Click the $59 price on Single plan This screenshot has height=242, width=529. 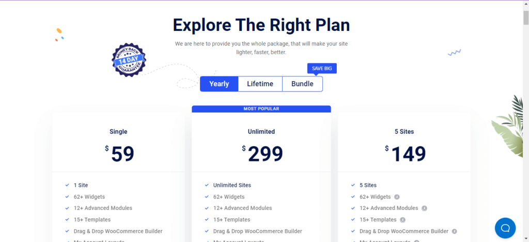pyautogui.click(x=119, y=153)
